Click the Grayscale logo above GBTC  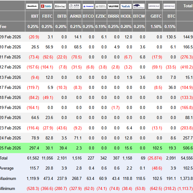(x=154, y=6)
